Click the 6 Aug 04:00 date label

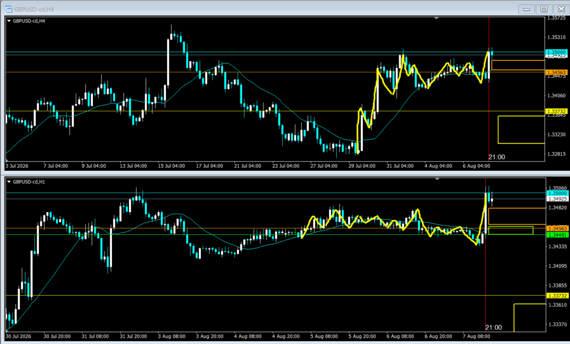click(476, 166)
